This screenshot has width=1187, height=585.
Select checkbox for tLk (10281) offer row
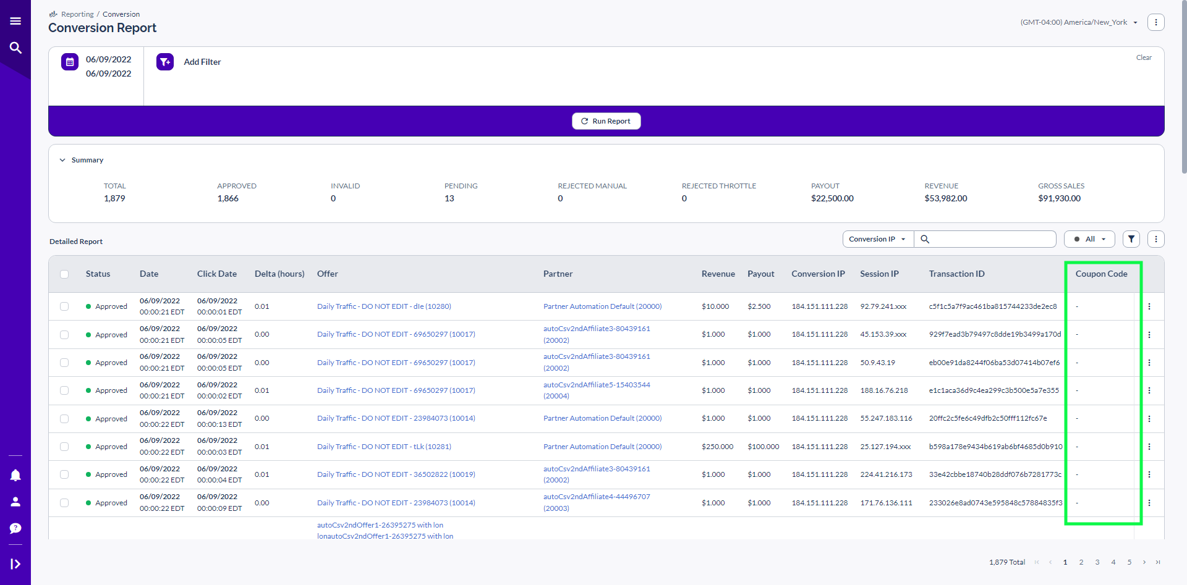64,447
